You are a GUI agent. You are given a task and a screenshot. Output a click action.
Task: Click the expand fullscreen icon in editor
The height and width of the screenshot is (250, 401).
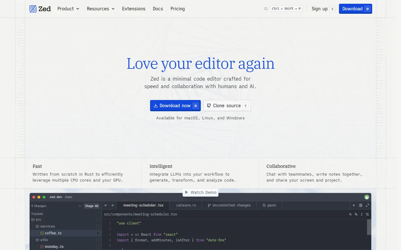click(367, 205)
